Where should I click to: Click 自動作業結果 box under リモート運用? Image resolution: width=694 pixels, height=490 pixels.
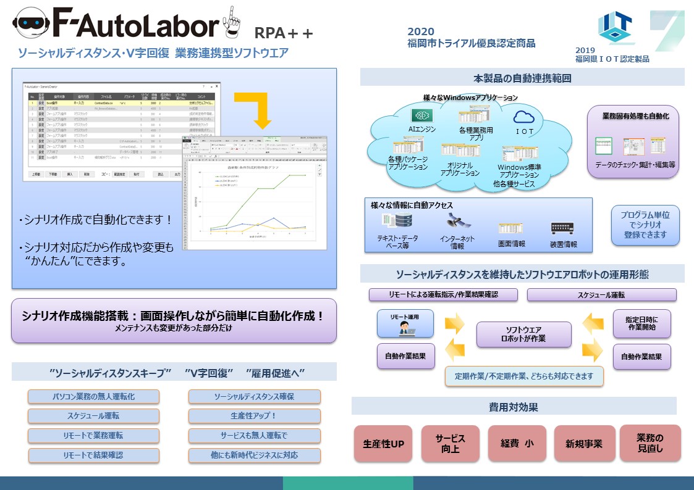coord(405,356)
